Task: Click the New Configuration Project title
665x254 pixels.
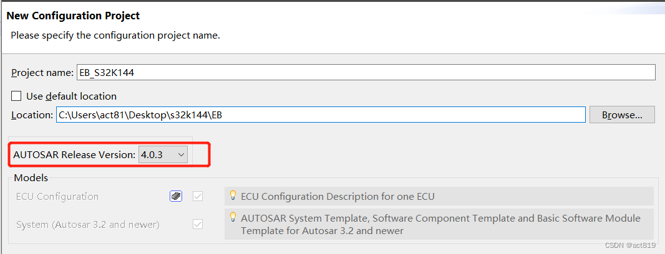Action: tap(73, 16)
